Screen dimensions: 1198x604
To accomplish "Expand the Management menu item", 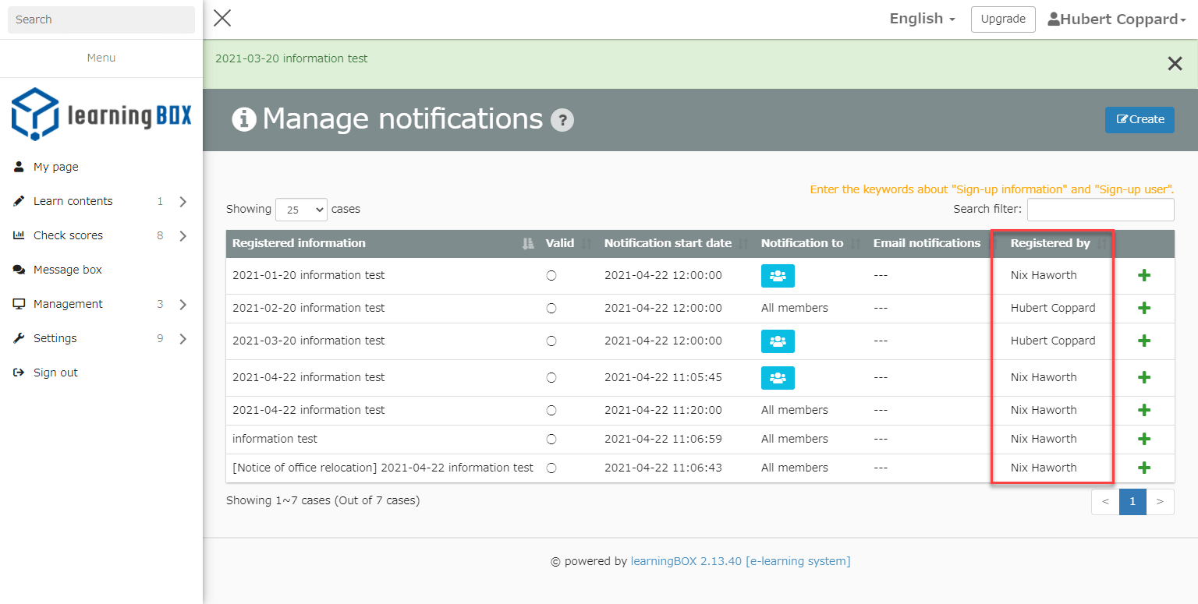I will pyautogui.click(x=101, y=304).
